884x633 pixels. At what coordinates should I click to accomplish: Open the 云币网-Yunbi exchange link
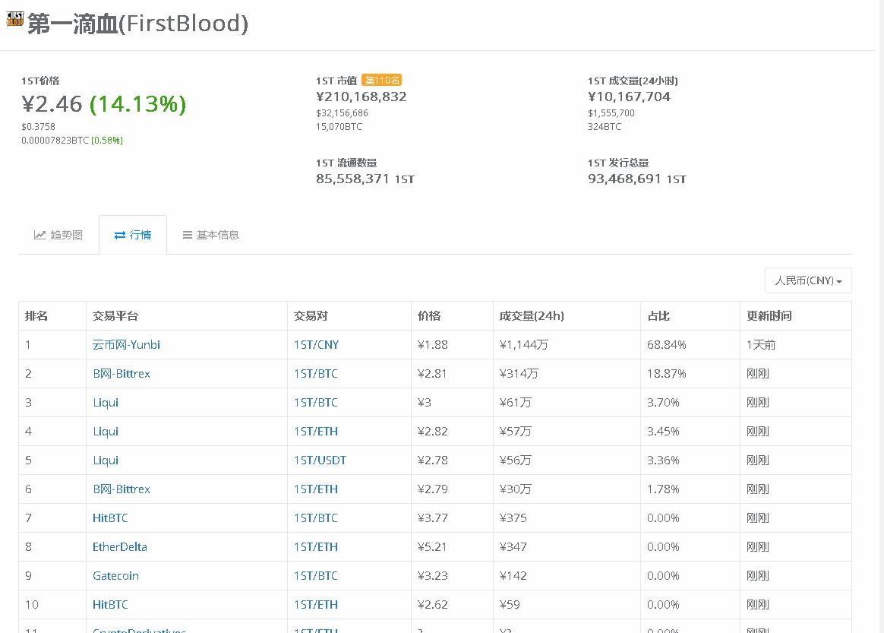click(x=126, y=344)
